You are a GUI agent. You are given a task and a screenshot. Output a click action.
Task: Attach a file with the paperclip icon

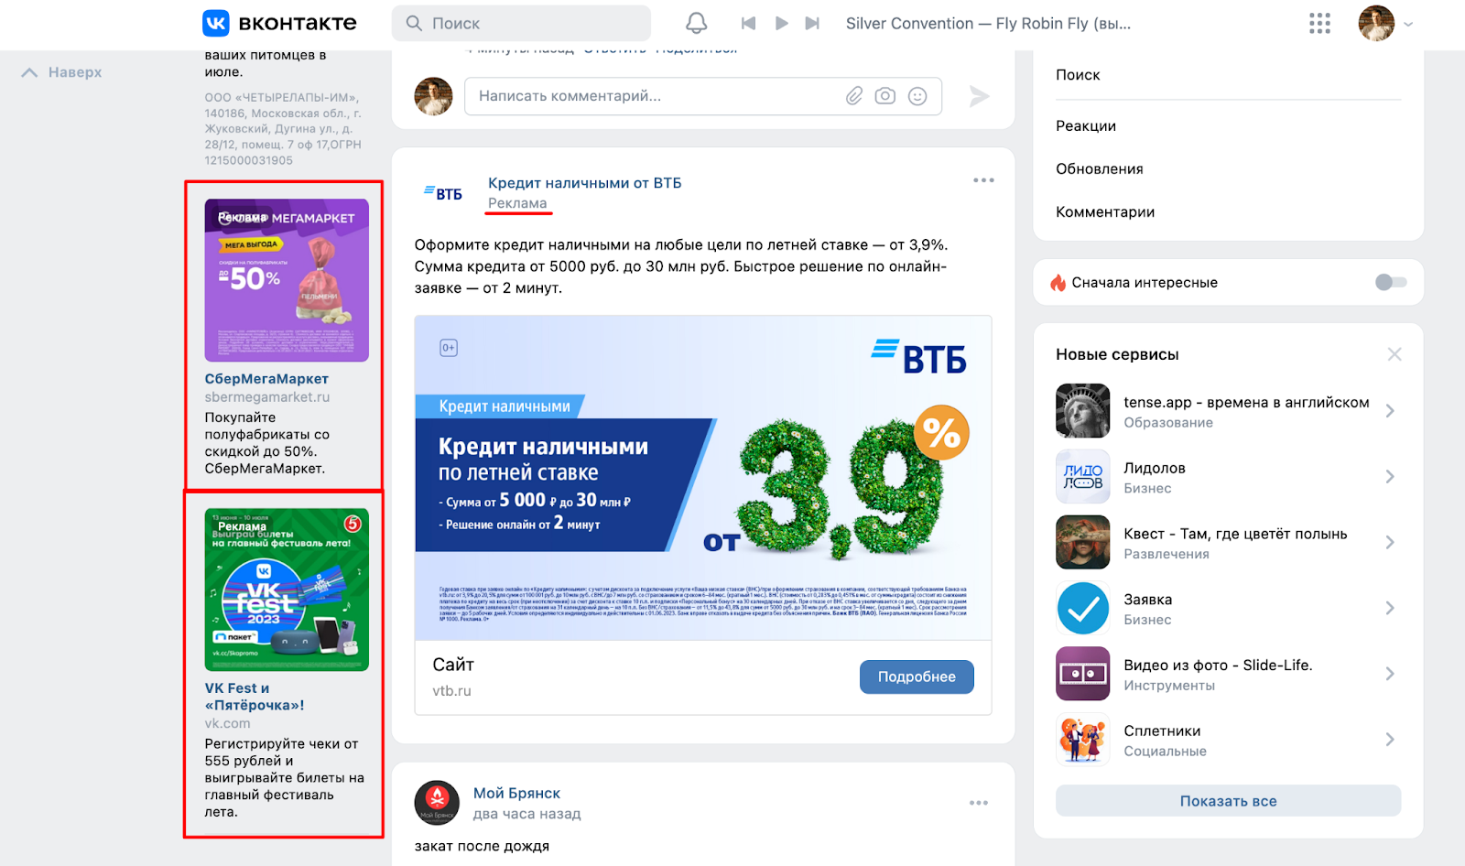point(854,95)
